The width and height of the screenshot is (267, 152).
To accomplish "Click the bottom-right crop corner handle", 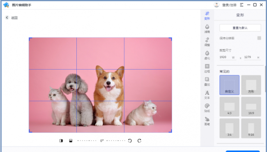I will (x=170, y=131).
